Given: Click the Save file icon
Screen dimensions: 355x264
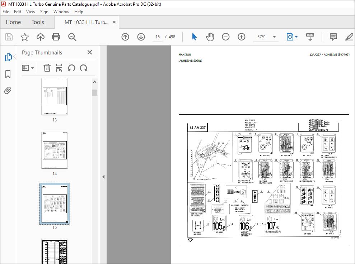Looking at the screenshot, I should pos(9,37).
